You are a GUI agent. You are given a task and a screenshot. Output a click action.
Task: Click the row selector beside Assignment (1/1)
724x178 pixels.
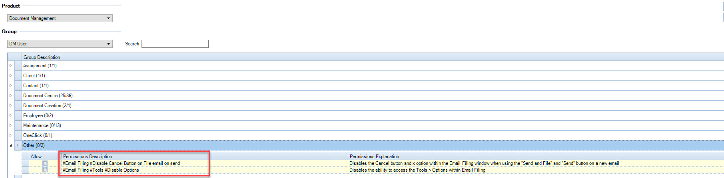point(18,66)
